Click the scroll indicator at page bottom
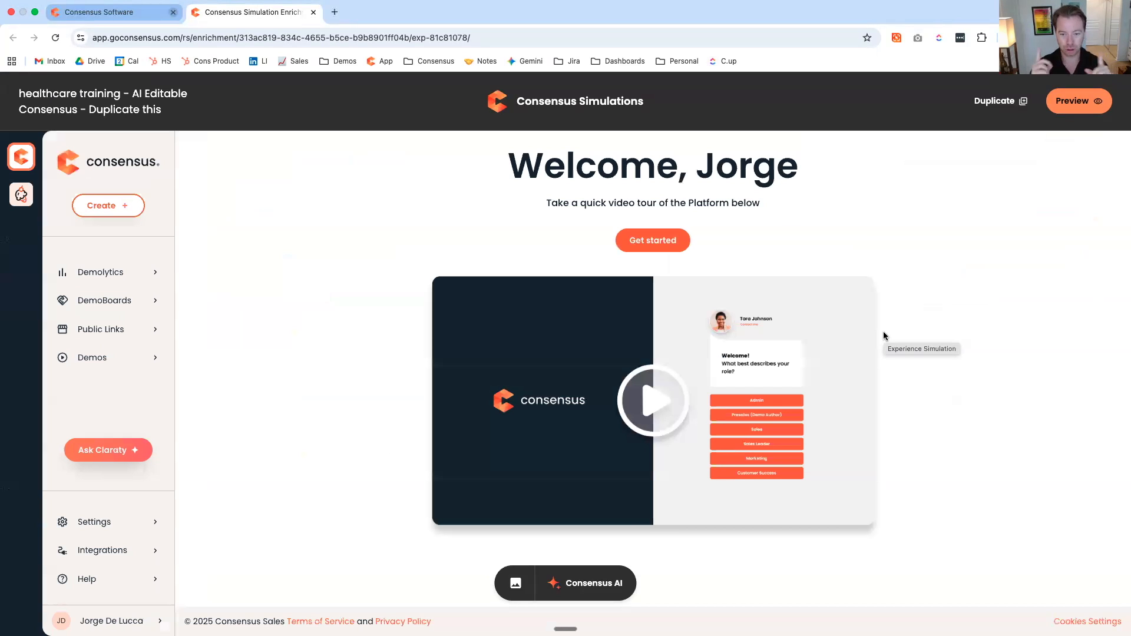Screen dimensions: 1131x636 [565, 629]
